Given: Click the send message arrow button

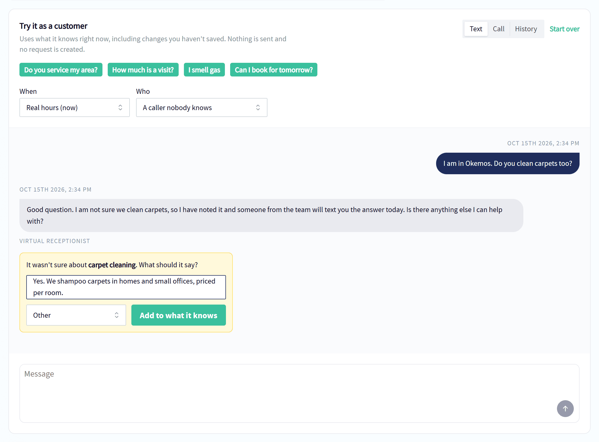Looking at the screenshot, I should click(x=565, y=409).
